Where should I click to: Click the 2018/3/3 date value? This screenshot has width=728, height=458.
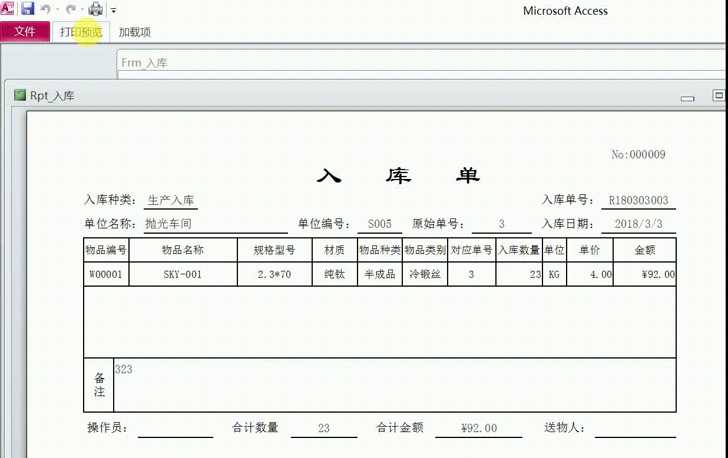coord(638,224)
